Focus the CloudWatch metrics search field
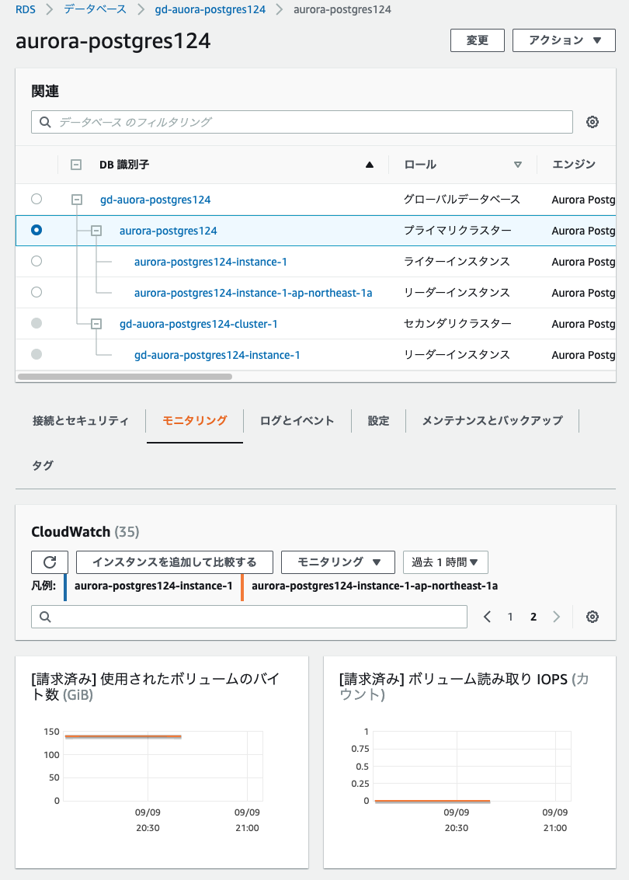This screenshot has height=880, width=629. 249,617
